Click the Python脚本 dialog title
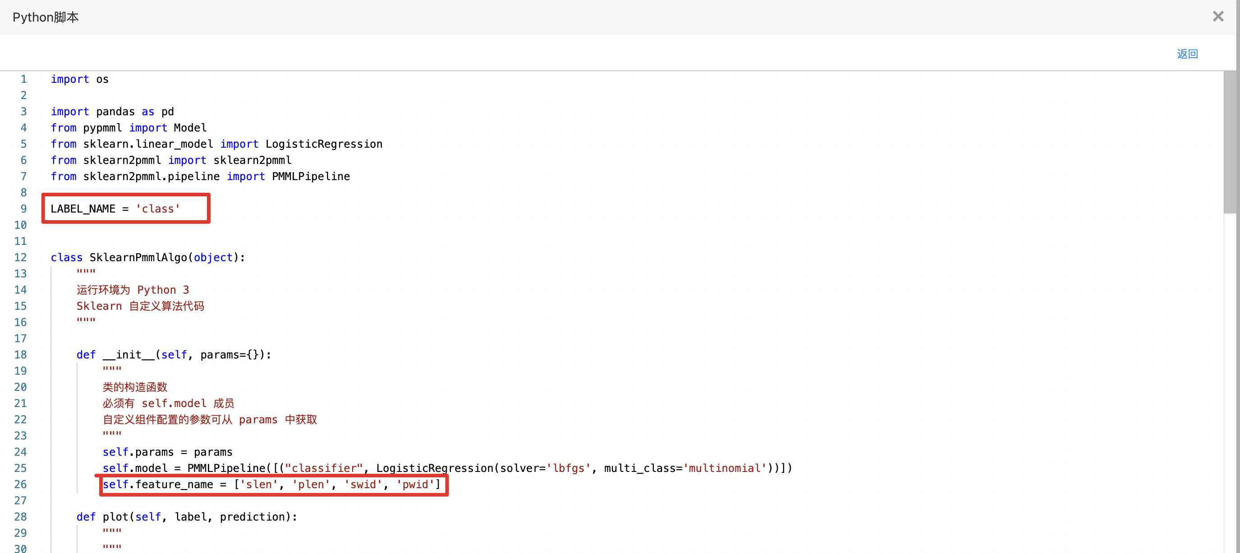1240x553 pixels. [x=46, y=17]
